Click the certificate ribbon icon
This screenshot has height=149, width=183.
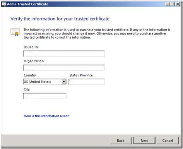coord(15,32)
